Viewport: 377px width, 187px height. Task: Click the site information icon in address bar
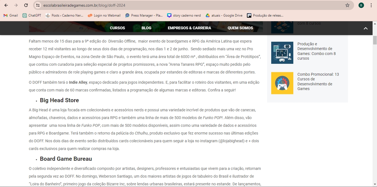tap(38, 5)
